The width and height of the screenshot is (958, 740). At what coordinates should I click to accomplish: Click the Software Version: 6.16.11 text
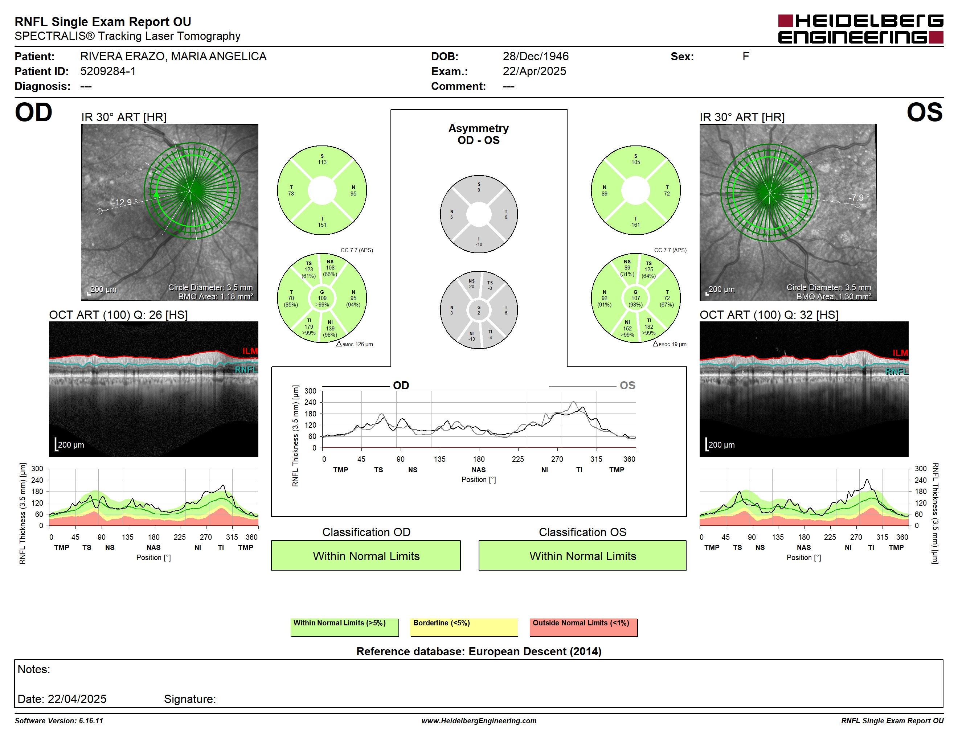click(x=59, y=721)
